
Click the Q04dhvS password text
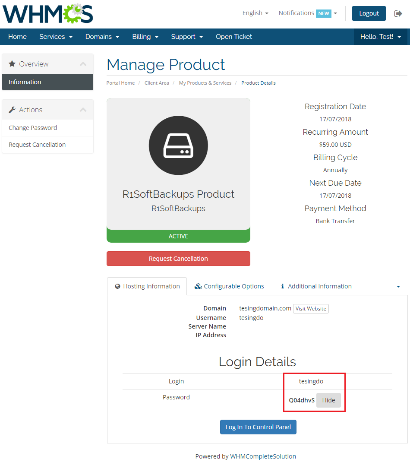tap(302, 400)
